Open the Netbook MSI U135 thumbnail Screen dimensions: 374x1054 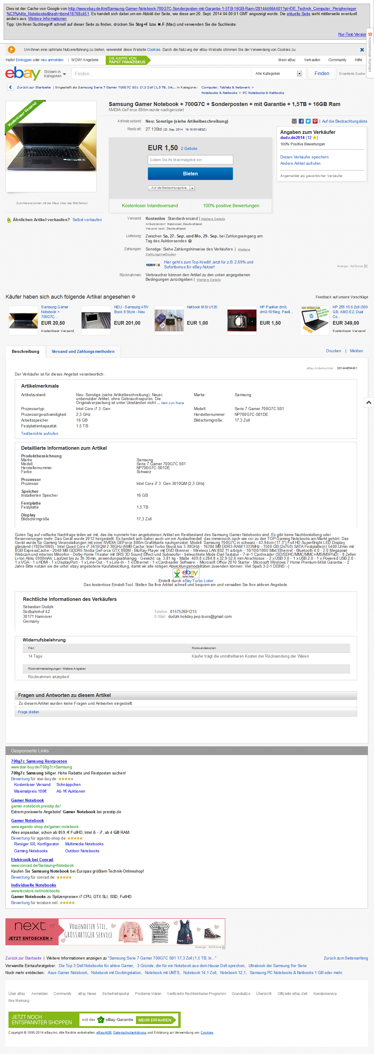coord(169,320)
